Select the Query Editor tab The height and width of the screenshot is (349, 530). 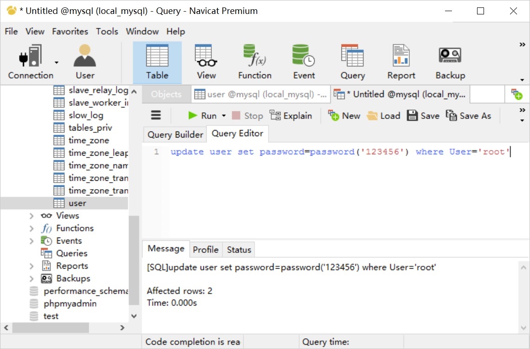(x=237, y=133)
